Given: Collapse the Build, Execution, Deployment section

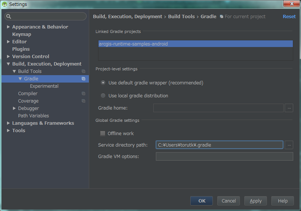Looking at the screenshot, I should pyautogui.click(x=9, y=64).
